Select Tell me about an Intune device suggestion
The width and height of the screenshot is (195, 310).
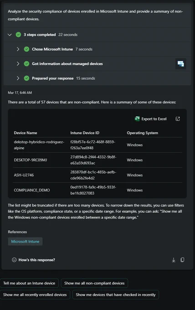point(29,283)
